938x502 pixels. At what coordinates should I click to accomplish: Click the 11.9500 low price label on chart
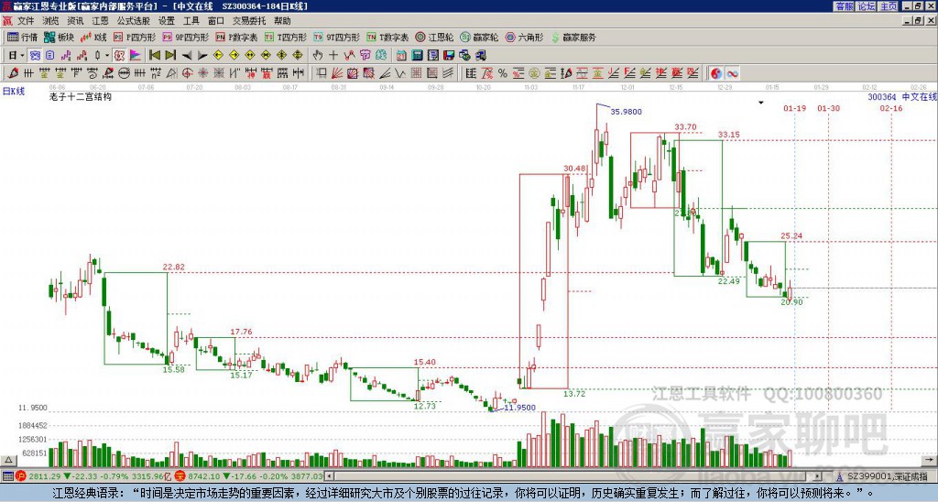point(520,408)
